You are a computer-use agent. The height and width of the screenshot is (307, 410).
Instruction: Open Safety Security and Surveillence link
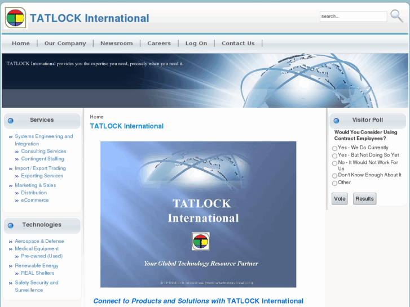36,286
